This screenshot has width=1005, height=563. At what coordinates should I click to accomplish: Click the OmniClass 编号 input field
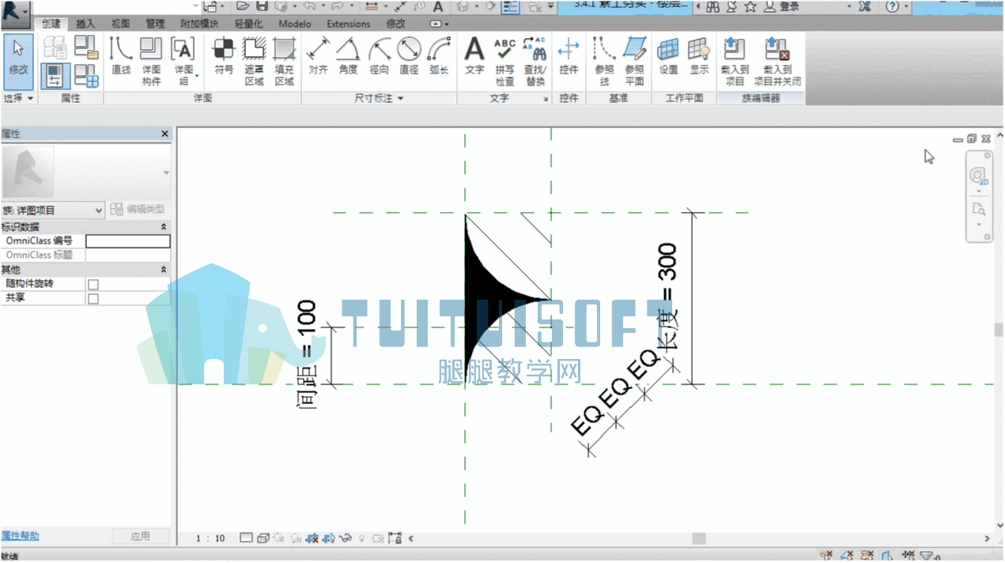[x=128, y=241]
